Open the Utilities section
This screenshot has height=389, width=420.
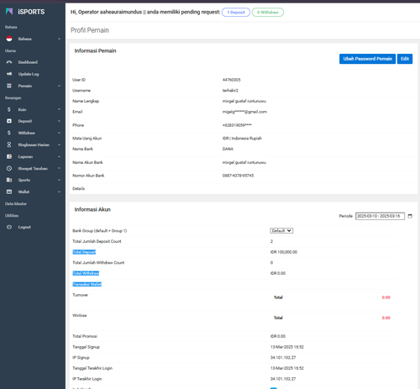[12, 215]
